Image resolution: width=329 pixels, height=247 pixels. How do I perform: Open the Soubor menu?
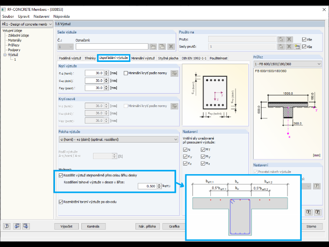click(x=8, y=16)
